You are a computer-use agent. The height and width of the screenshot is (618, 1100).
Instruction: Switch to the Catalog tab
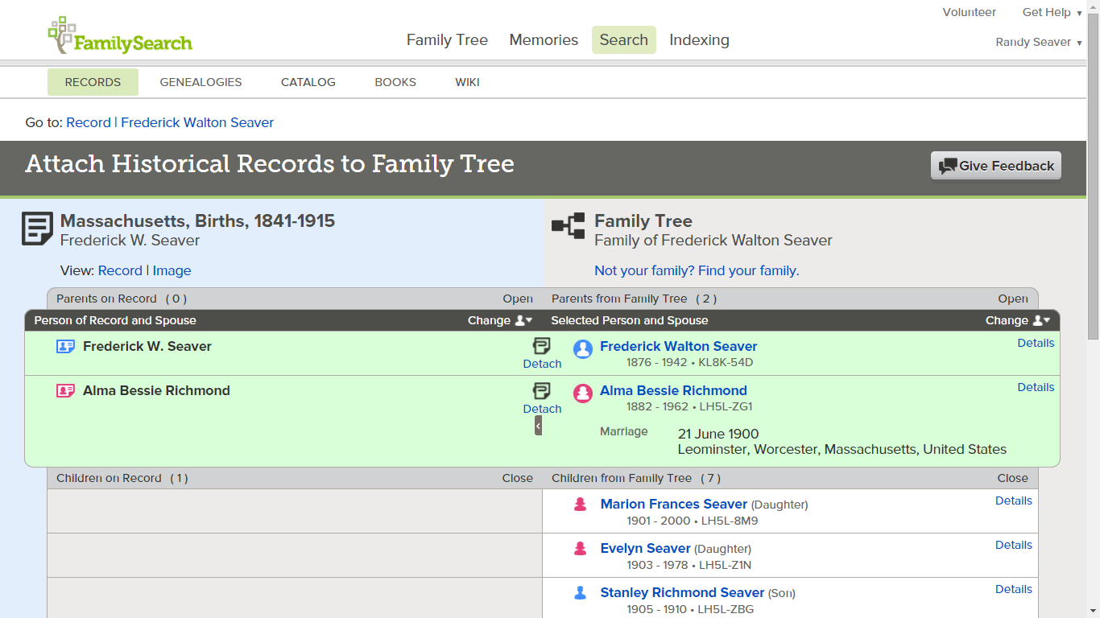pos(308,82)
